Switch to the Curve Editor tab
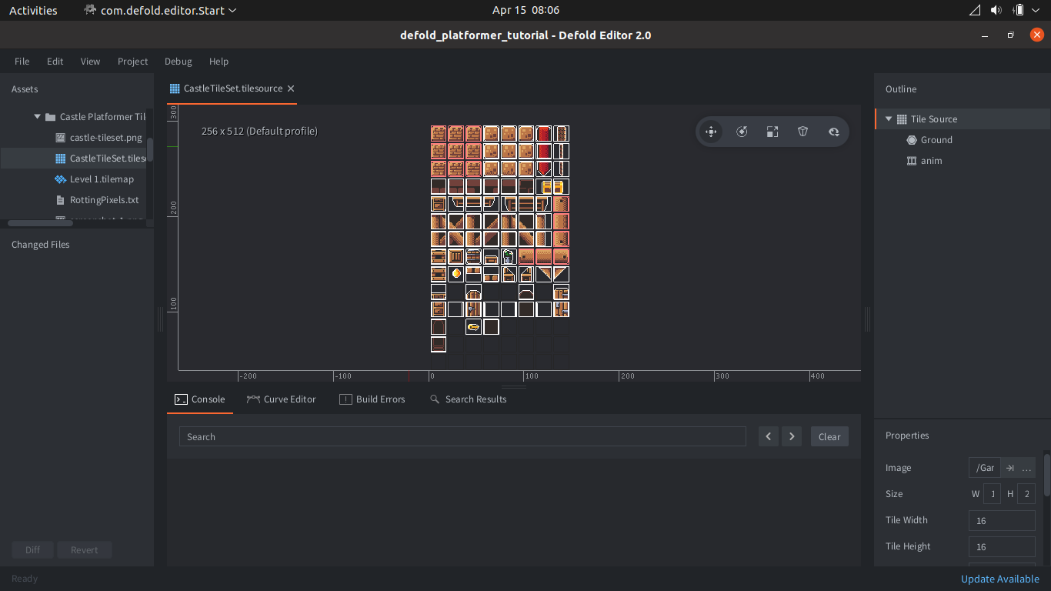The width and height of the screenshot is (1051, 591). click(282, 399)
